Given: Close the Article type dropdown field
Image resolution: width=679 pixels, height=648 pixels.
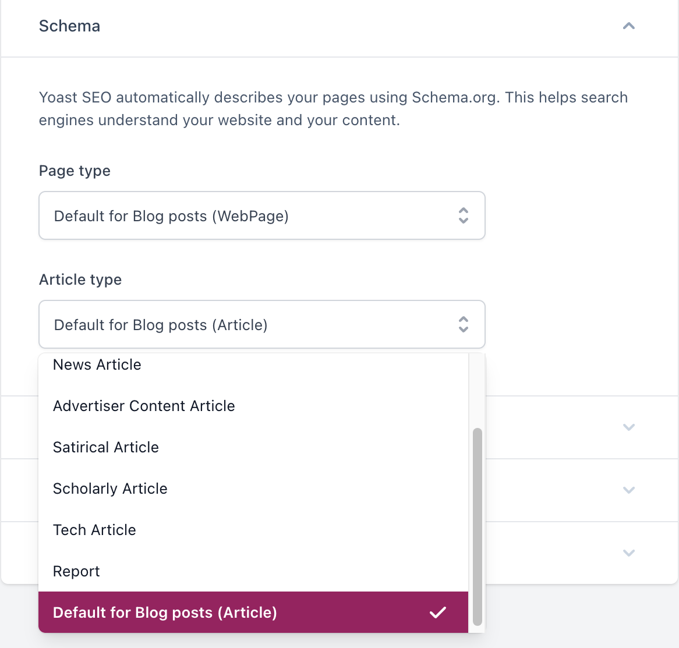Looking at the screenshot, I should [x=261, y=324].
